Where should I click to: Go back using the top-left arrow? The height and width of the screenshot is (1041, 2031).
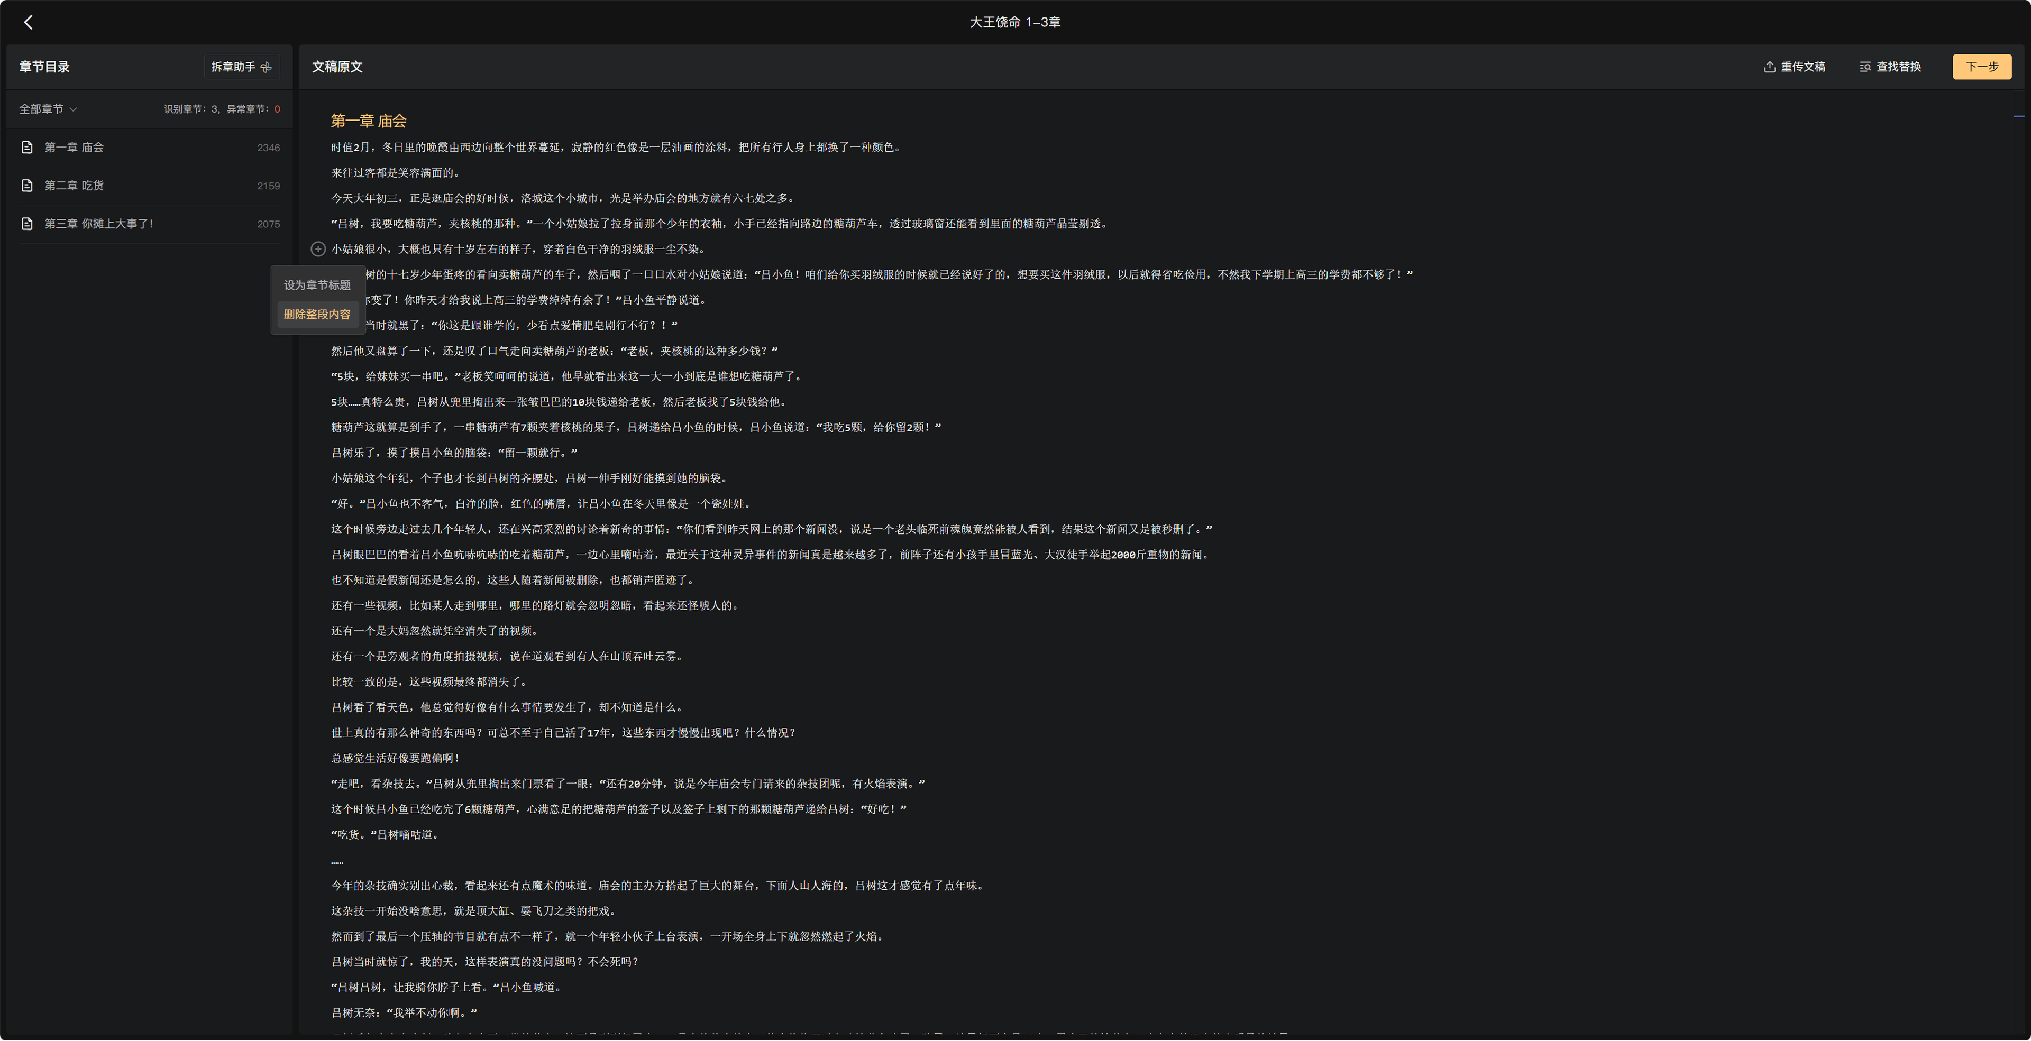tap(29, 22)
